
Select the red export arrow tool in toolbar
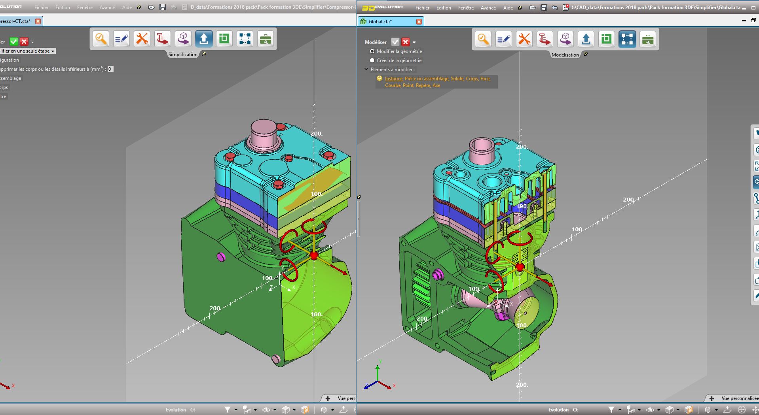(x=545, y=39)
